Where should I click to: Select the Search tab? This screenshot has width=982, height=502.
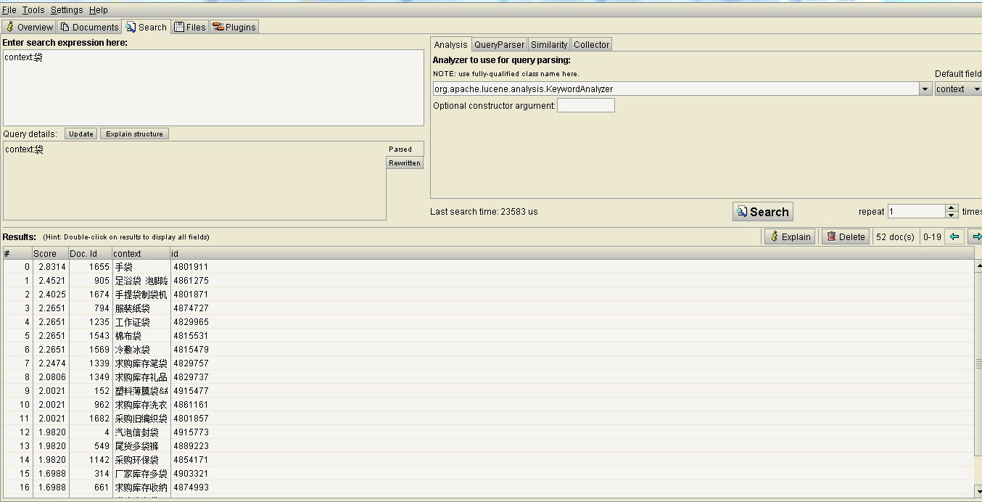[147, 27]
